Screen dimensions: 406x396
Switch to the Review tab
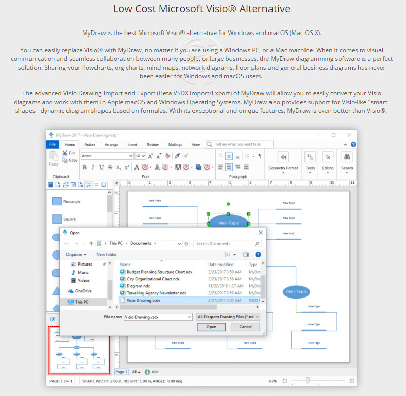click(153, 145)
